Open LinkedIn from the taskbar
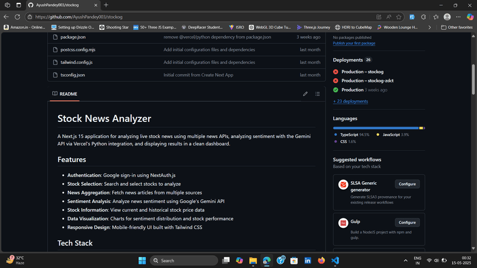 (x=308, y=261)
